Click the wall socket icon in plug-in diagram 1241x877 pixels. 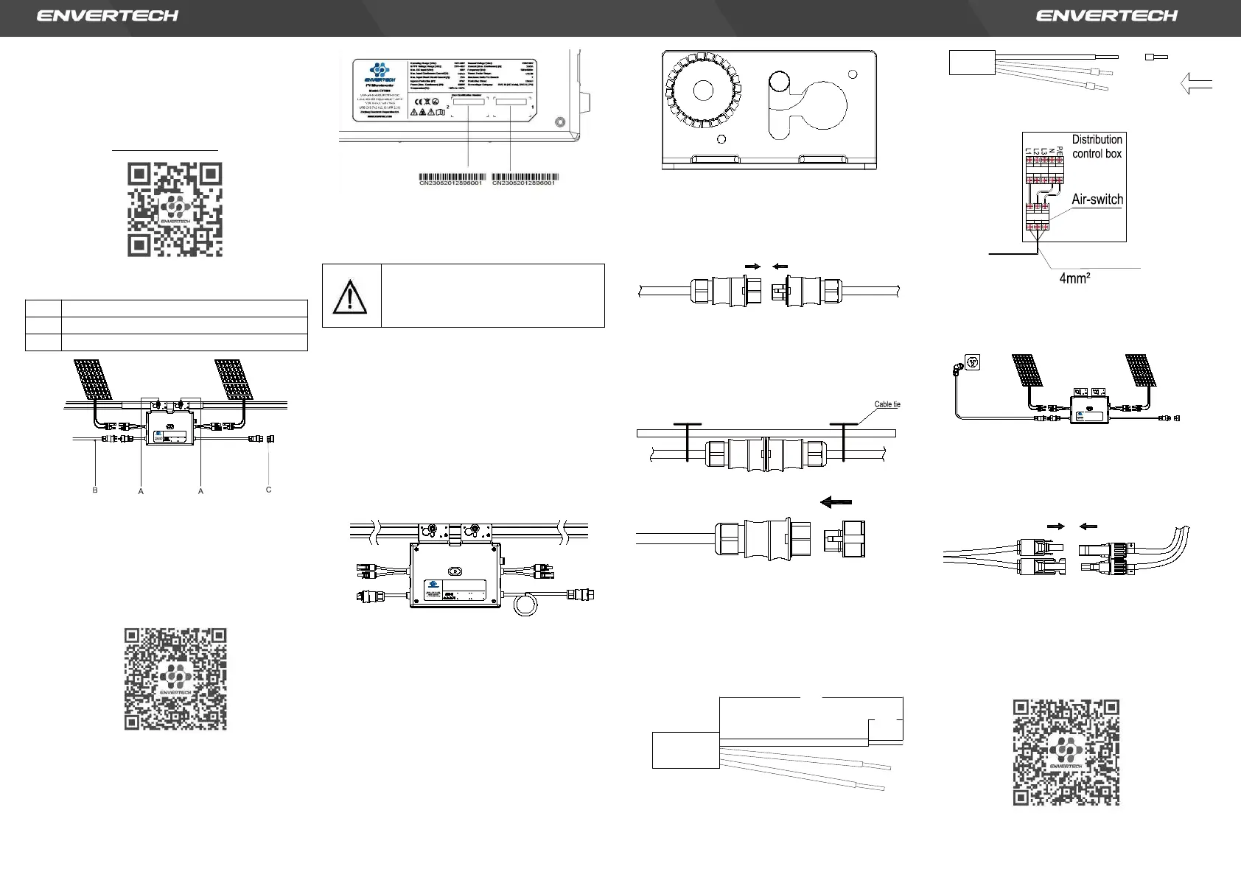click(971, 362)
